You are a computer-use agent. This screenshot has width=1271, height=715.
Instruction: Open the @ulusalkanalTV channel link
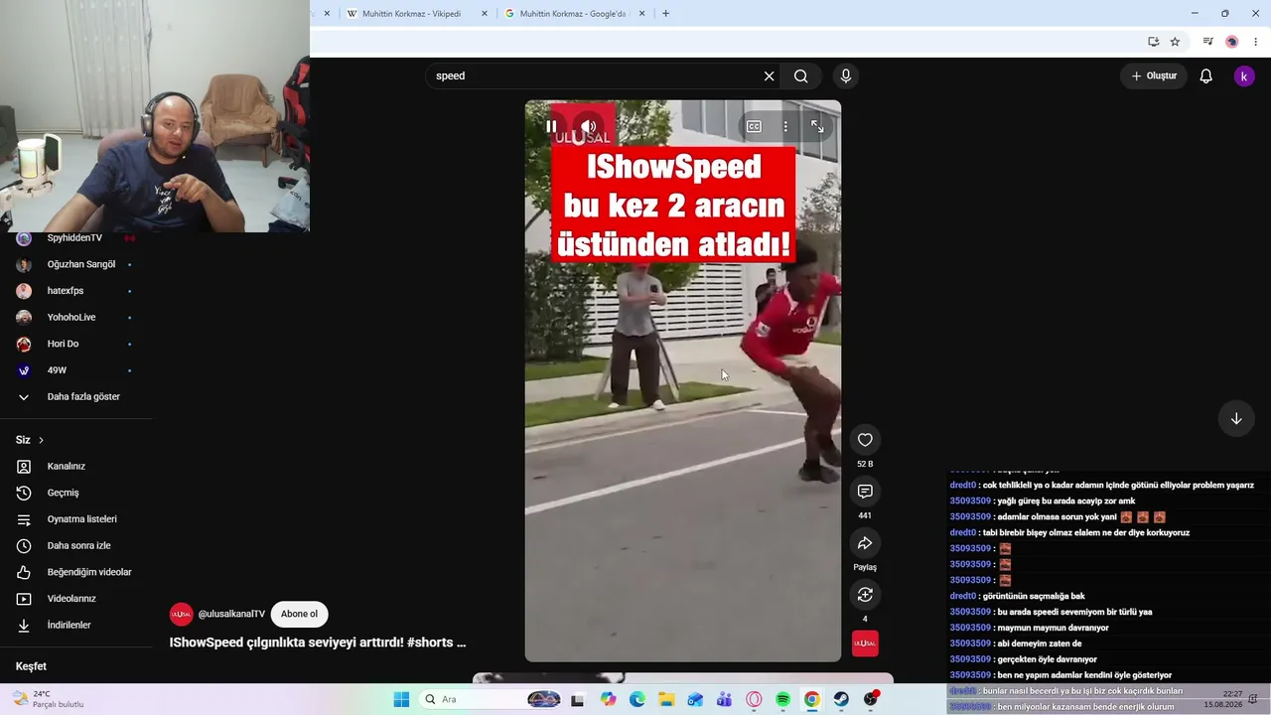pos(231,614)
